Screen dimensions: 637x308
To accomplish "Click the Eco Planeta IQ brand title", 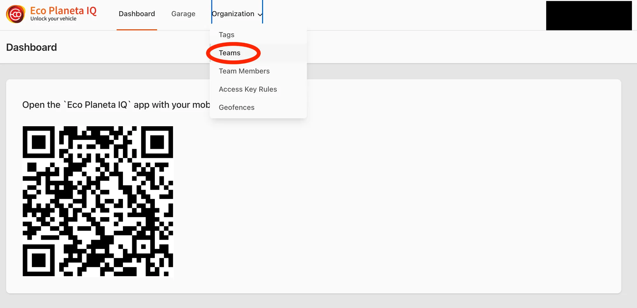I will pyautogui.click(x=63, y=10).
